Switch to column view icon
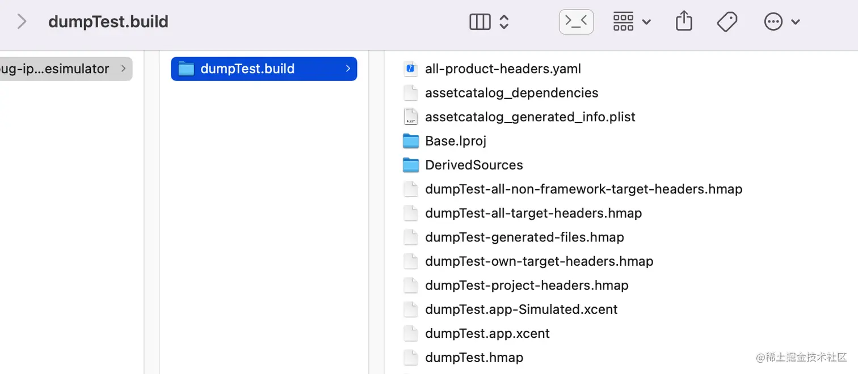Image resolution: width=858 pixels, height=374 pixels. coord(480,22)
